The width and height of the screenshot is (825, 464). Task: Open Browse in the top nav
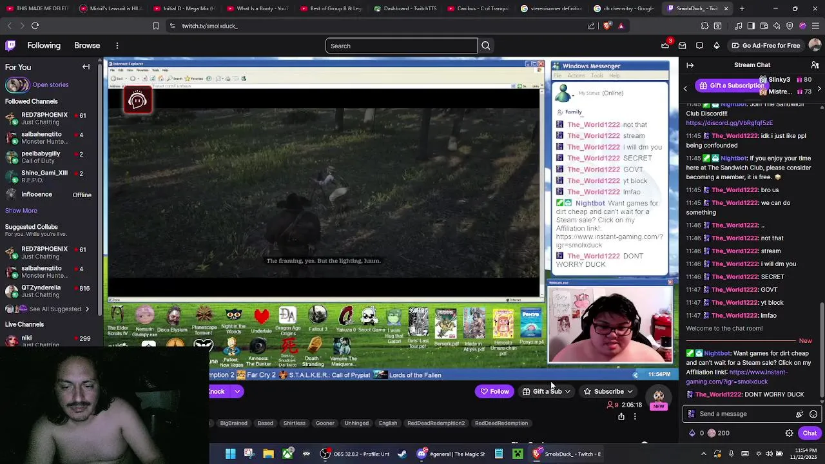(x=87, y=46)
